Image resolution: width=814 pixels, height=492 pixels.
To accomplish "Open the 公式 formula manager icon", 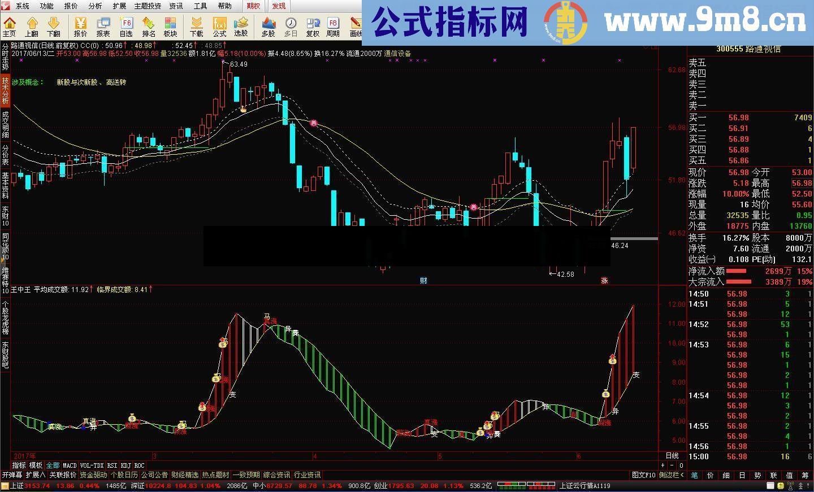I will click(219, 27).
